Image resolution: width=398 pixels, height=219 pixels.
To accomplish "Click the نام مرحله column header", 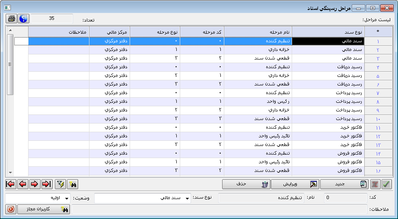I will 258,32.
